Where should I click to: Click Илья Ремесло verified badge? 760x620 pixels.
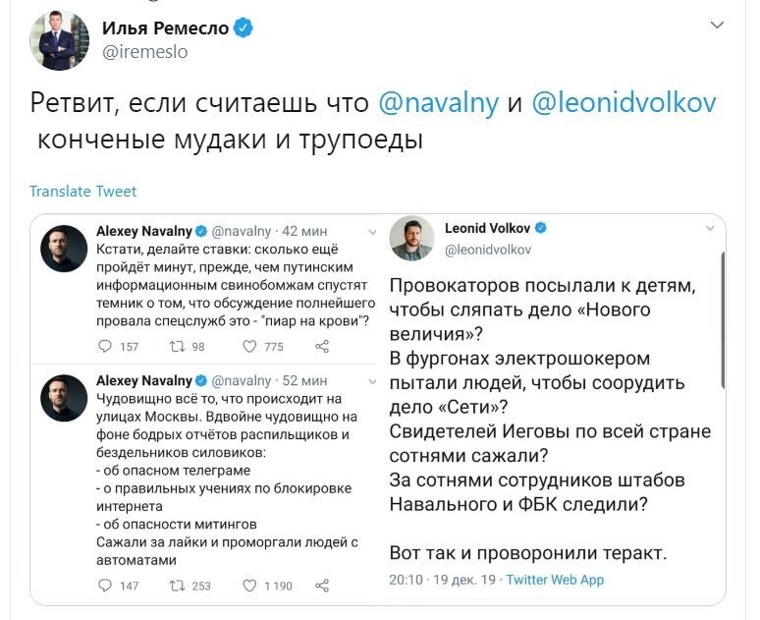[244, 28]
